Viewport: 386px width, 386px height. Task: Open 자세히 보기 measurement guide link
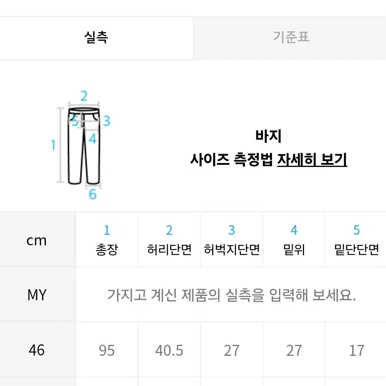coord(312,160)
